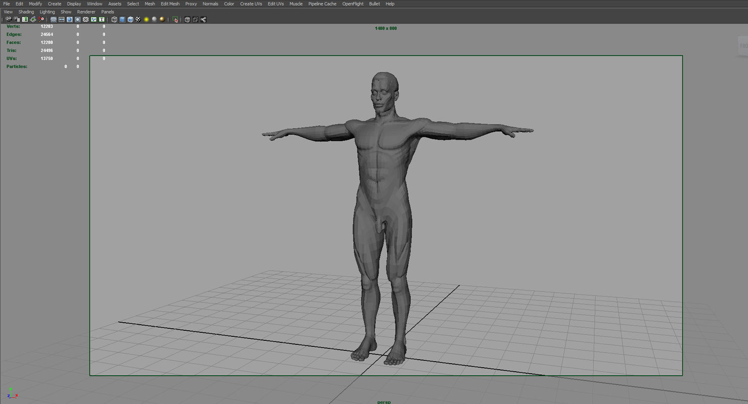Screen dimensions: 748x404
Task: Expand the panel Lighting menu
Action: (x=48, y=12)
